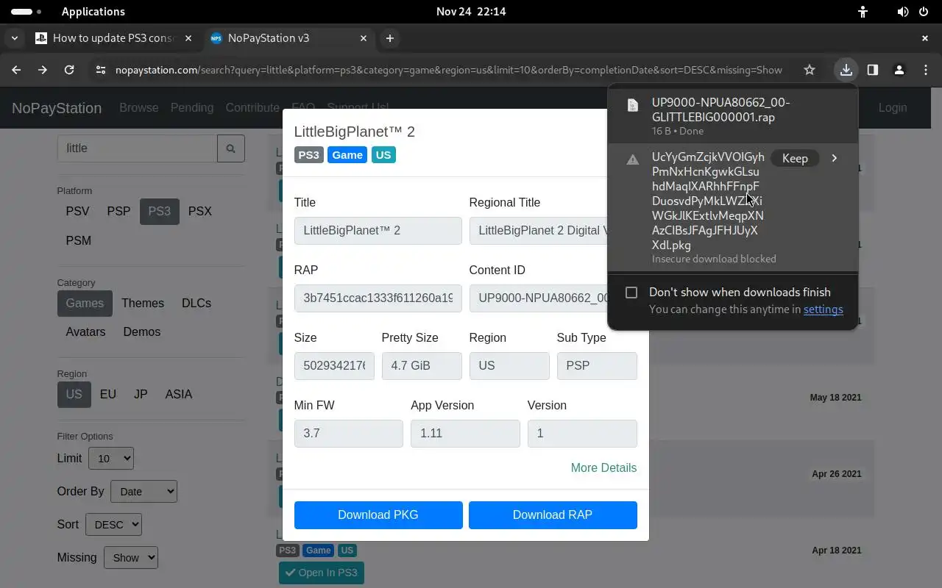Open the tab search dropdown arrow
Screen dimensions: 942x588
tap(15, 38)
